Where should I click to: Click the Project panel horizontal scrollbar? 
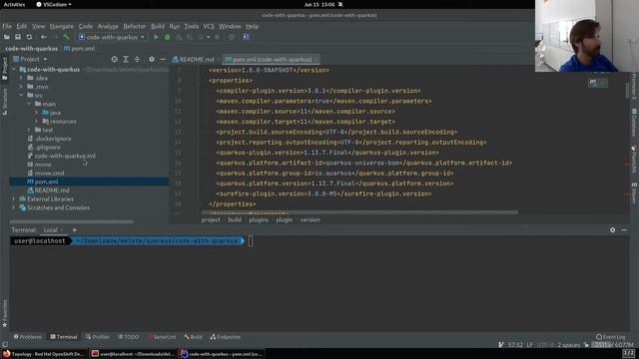point(71,221)
